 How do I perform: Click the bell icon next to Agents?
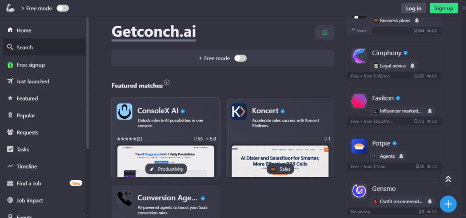(401, 156)
